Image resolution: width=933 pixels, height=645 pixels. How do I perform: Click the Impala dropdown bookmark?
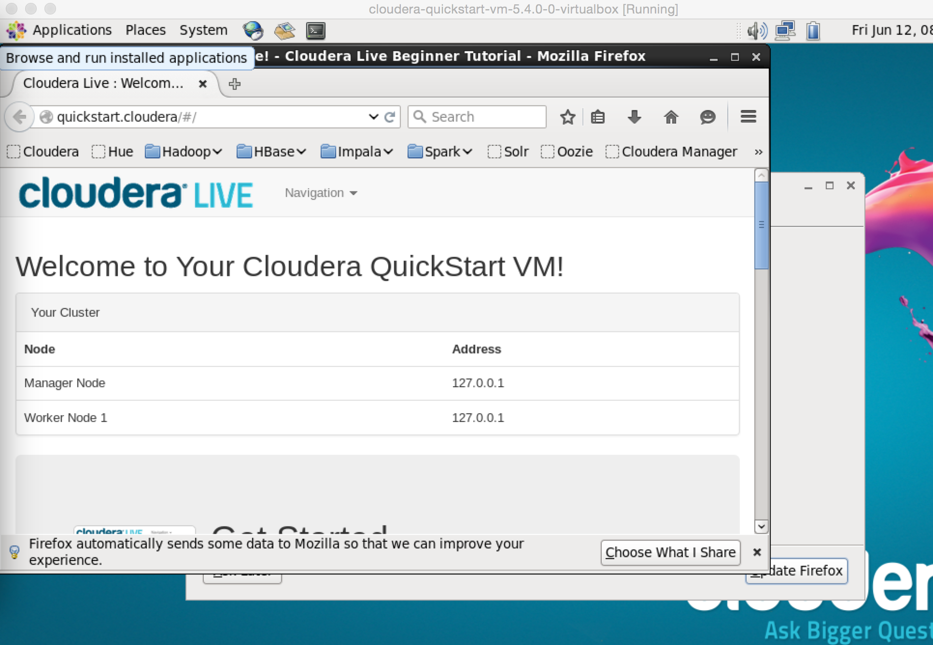point(355,151)
